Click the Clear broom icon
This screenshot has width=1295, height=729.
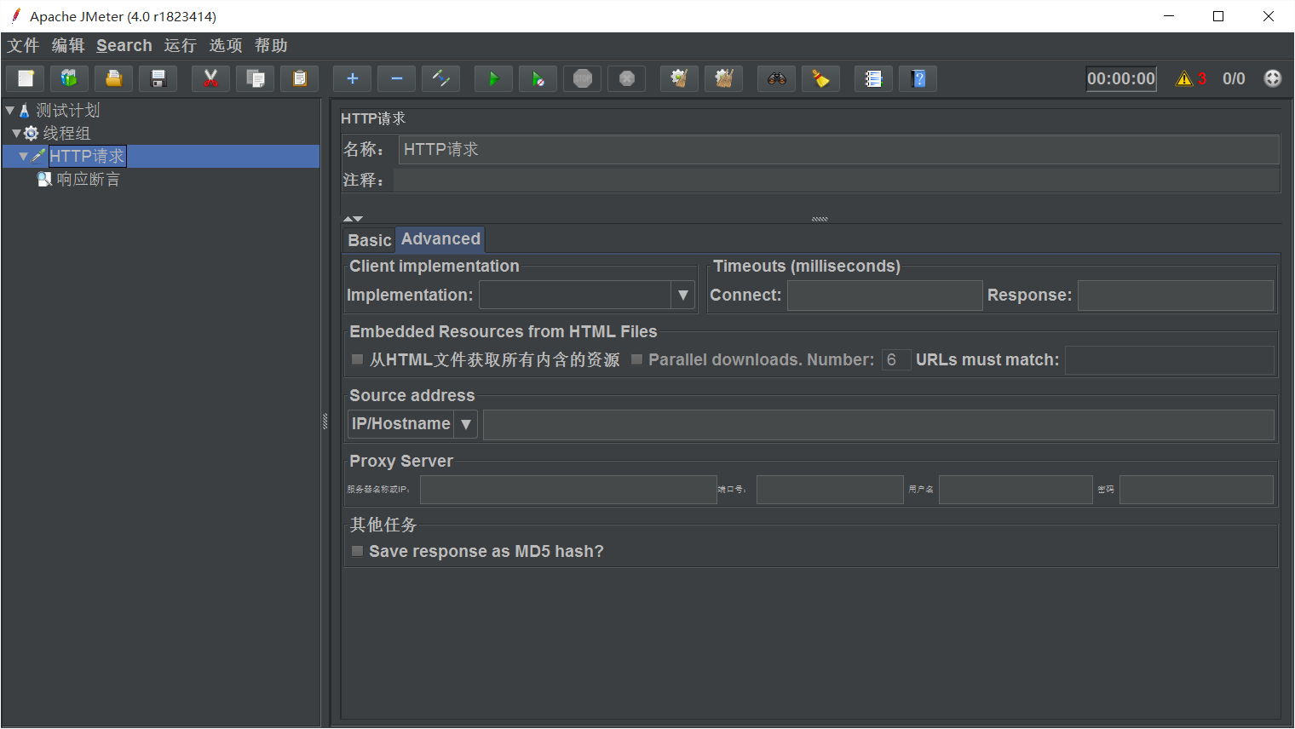pos(680,78)
